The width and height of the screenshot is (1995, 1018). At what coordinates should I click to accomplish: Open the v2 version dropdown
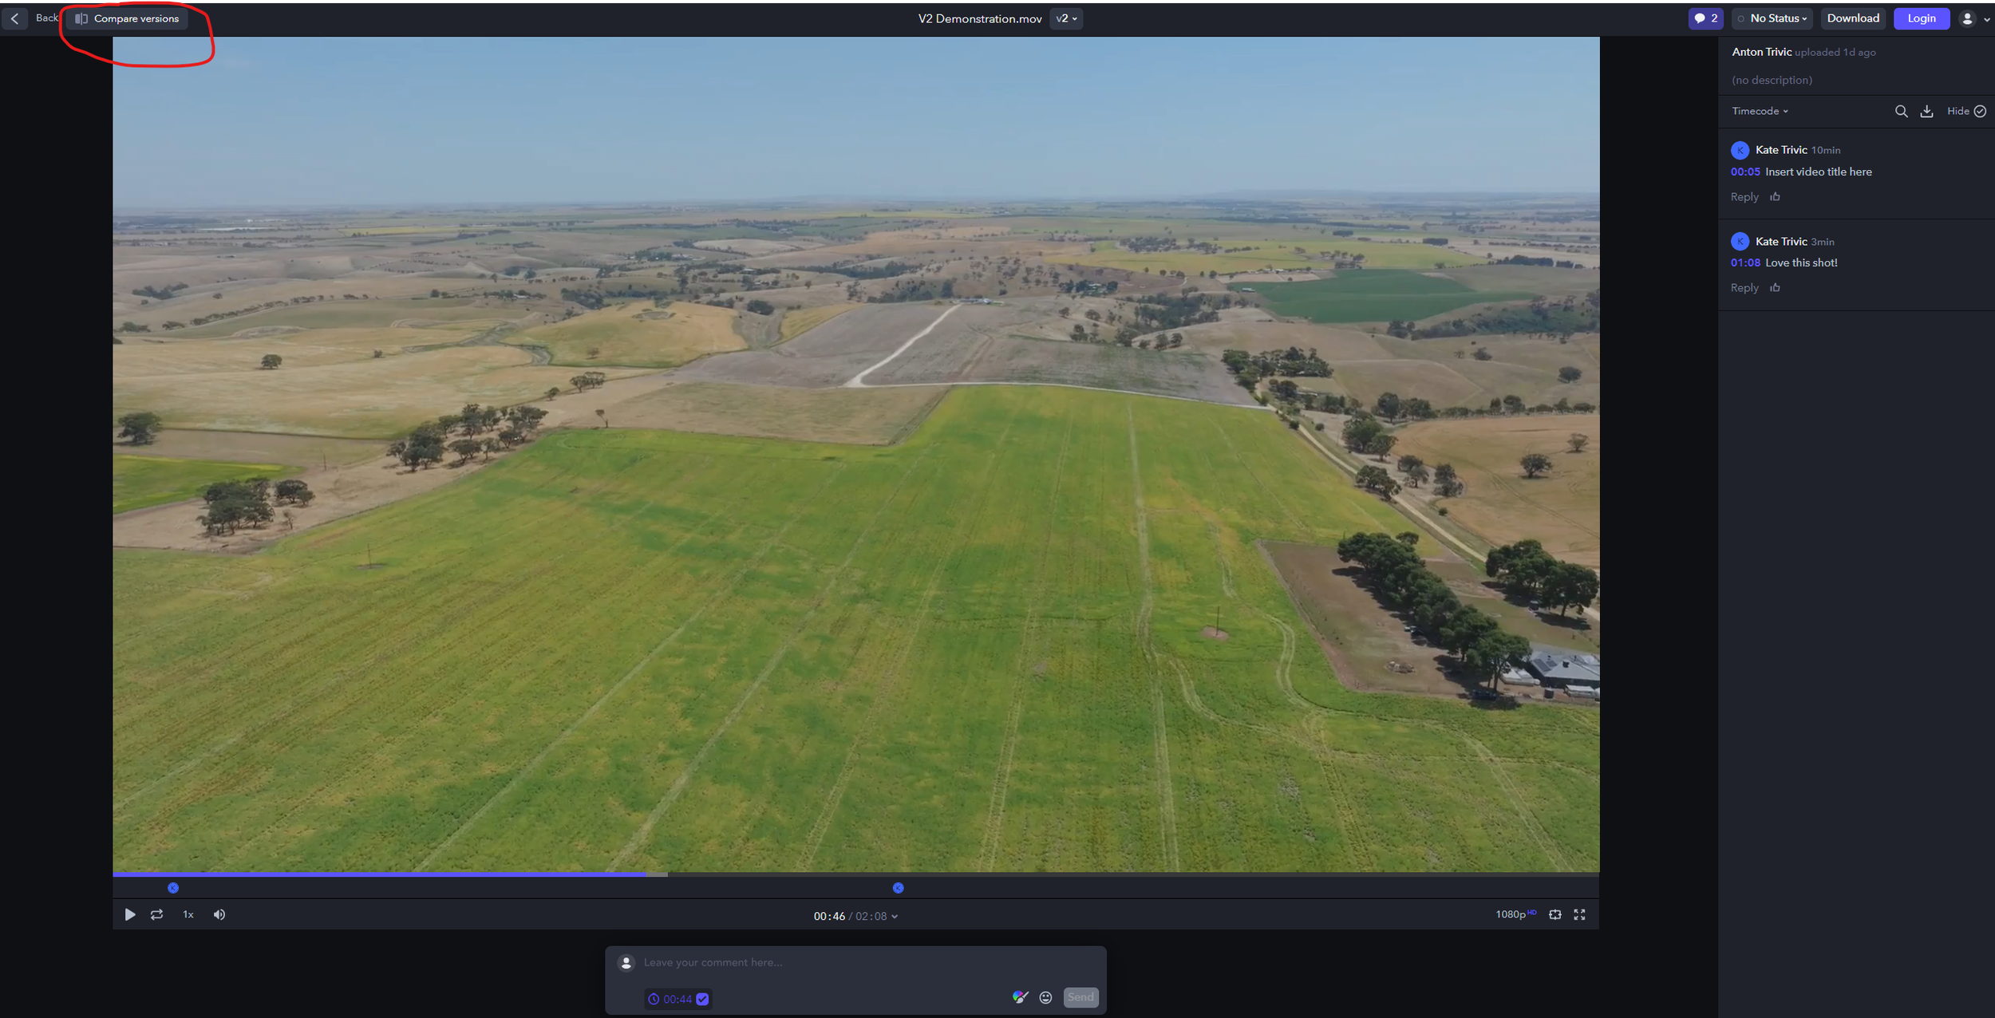coord(1066,18)
